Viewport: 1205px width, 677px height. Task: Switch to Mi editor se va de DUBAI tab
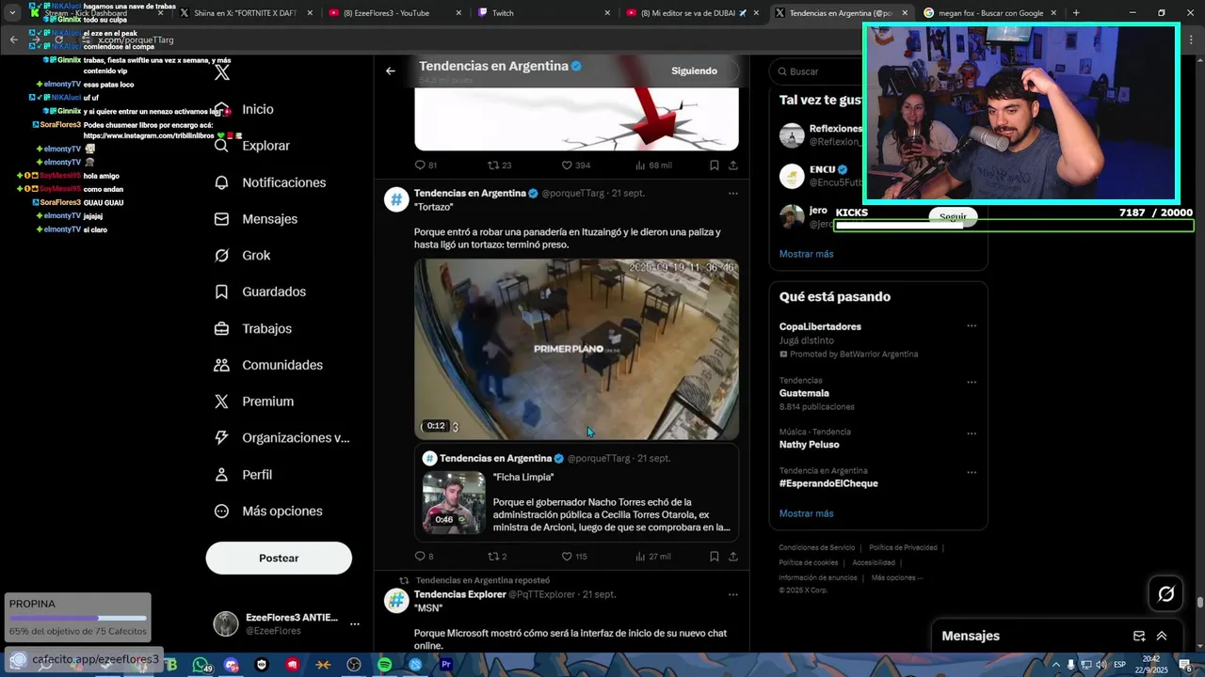point(691,13)
